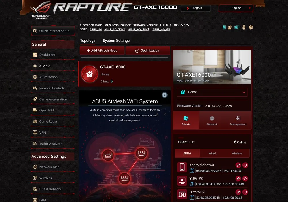The width and height of the screenshot is (288, 202).
Task: Click IP address 192.168.50.81
Action: [x=233, y=171]
